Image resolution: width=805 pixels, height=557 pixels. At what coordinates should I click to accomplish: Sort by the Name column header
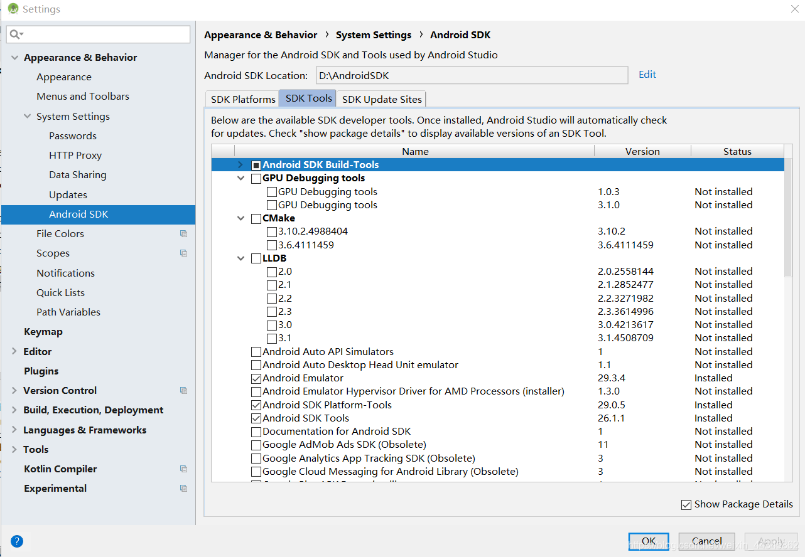(414, 152)
